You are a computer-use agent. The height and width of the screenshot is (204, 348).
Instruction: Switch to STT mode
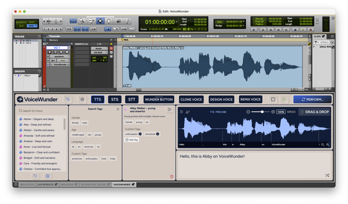(132, 99)
